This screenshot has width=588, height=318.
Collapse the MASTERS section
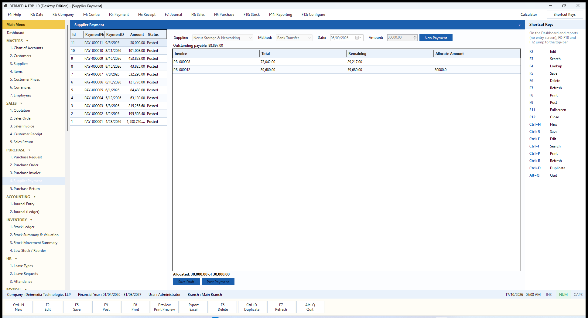tap(27, 41)
